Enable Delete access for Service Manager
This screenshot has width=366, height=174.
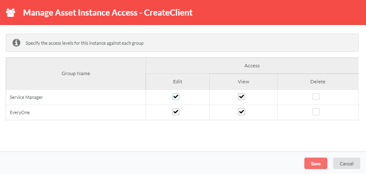tap(316, 97)
